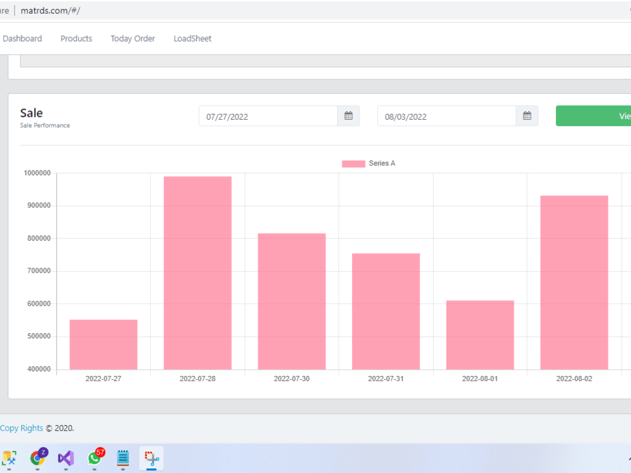Click the 700000 y-axis value

(x=39, y=271)
